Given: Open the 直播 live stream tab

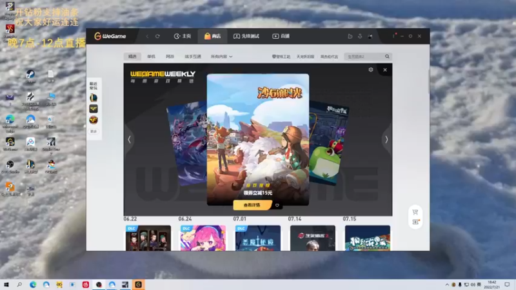Looking at the screenshot, I should click(x=281, y=36).
